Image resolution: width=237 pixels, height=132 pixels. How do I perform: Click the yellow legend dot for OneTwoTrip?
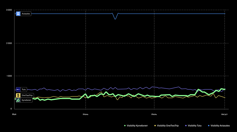point(155,125)
